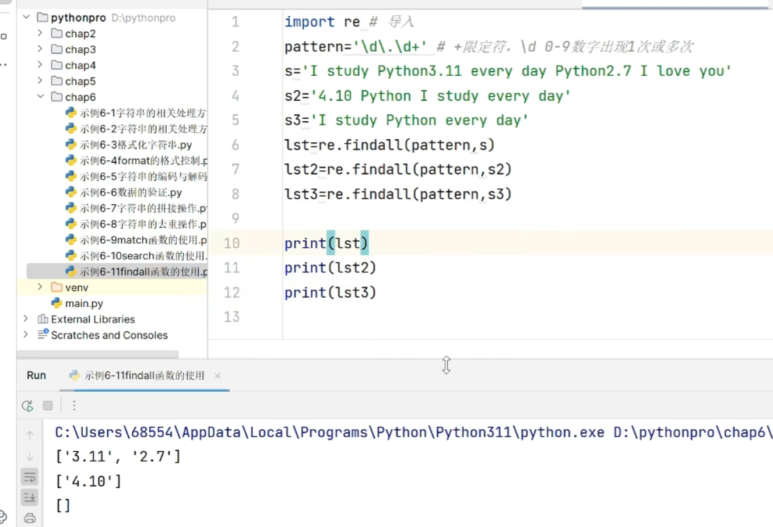Screen dimensions: 773x527
Task: Open 示例6-7字符串的拼接操作 file
Action: pos(143,208)
